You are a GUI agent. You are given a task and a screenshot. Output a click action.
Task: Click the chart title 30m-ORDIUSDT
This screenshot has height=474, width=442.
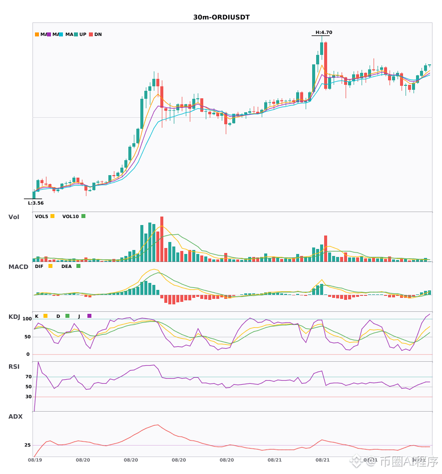tap(221, 17)
